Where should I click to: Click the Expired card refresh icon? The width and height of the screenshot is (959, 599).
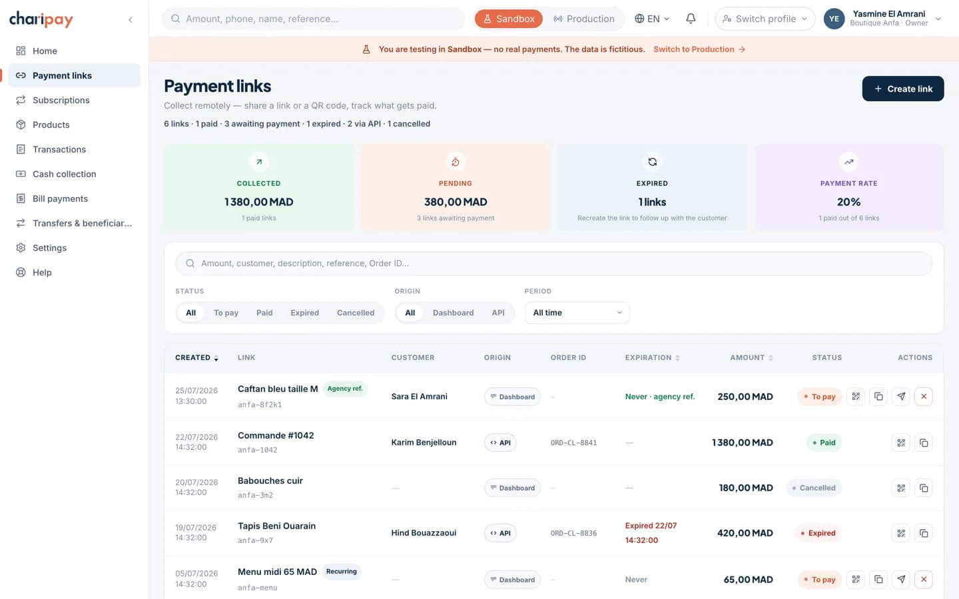pos(652,162)
